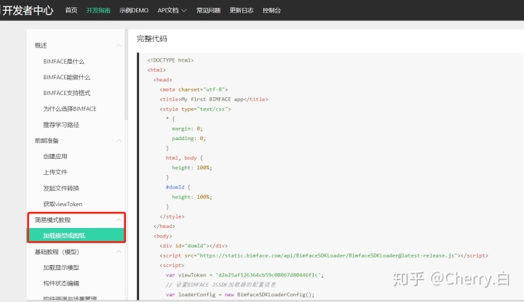
Task: Click the div id="domId" code line
Action: (194, 245)
